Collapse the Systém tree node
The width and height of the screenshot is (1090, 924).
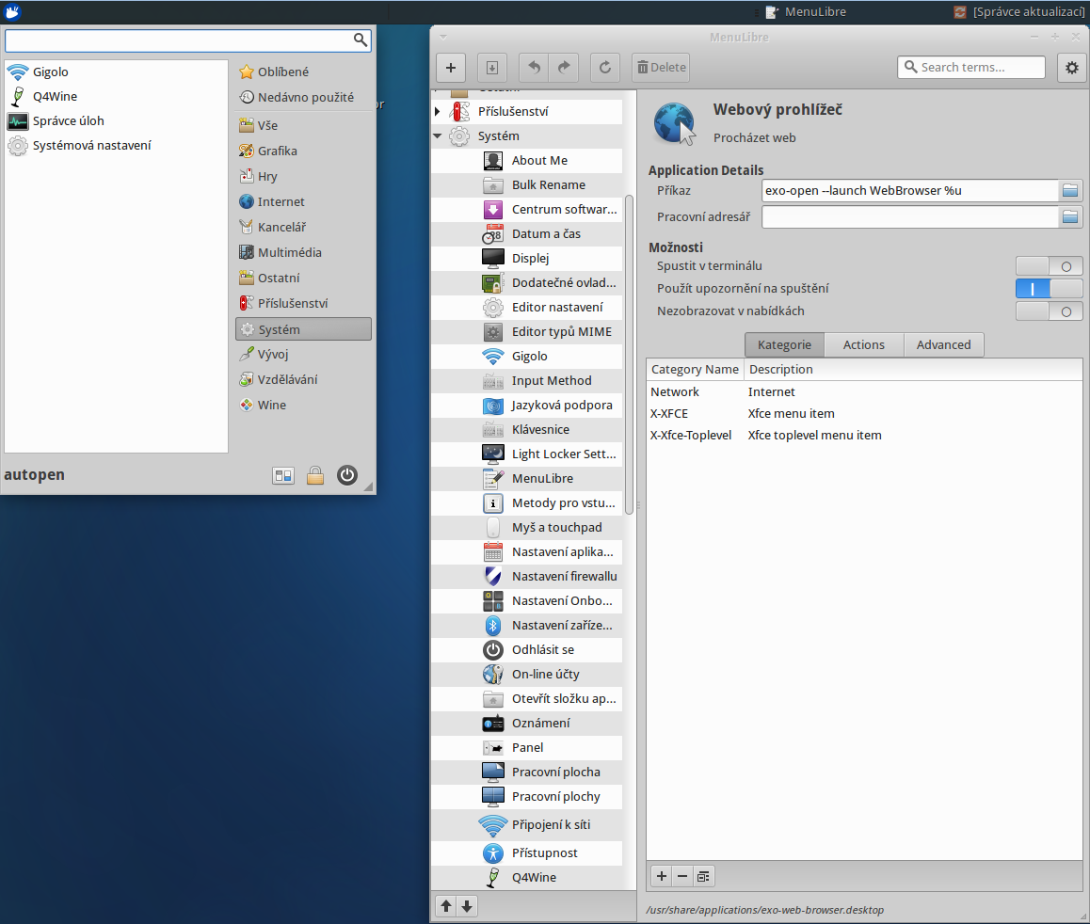point(438,136)
